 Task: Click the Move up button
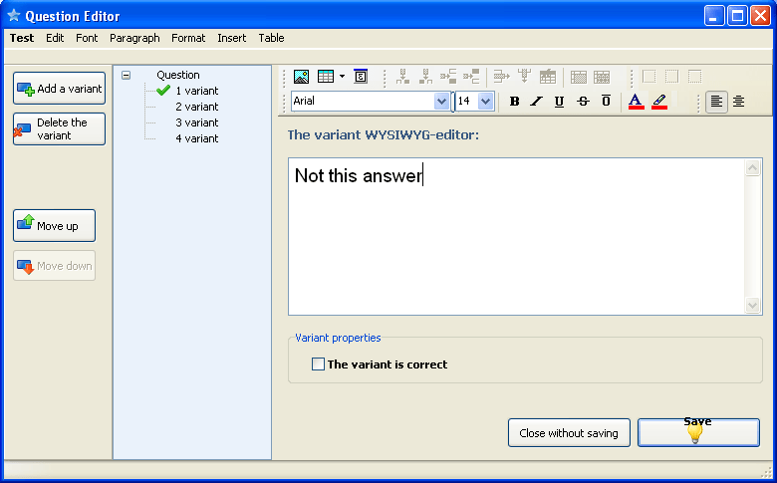coord(55,225)
